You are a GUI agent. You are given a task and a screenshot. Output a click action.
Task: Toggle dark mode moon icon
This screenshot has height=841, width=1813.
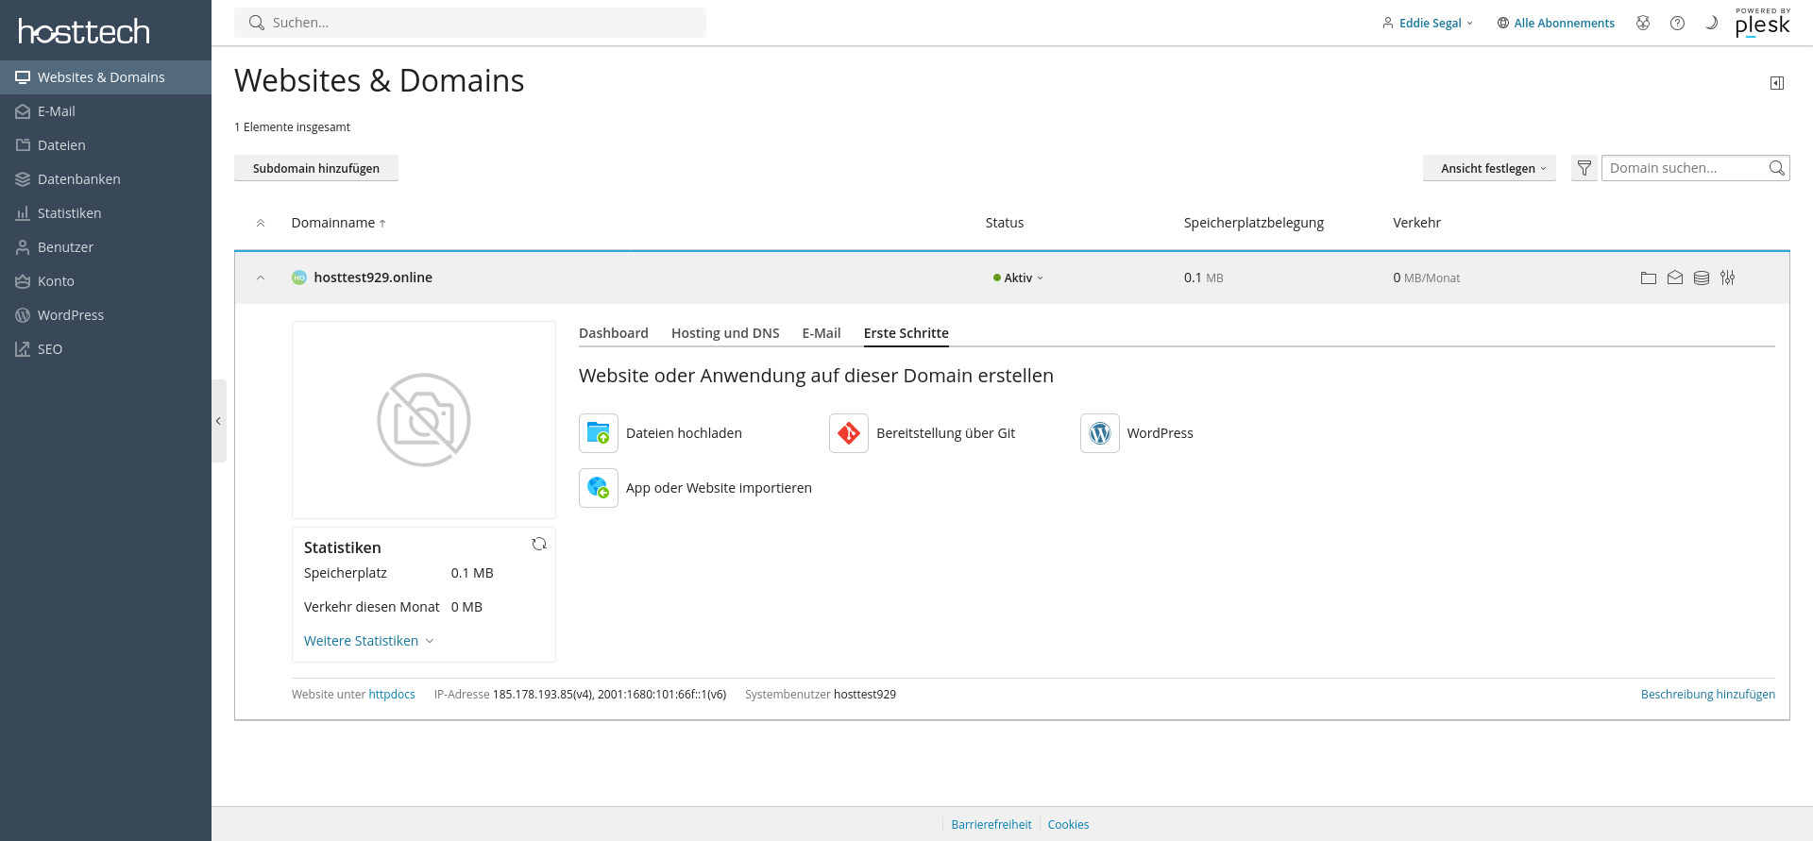(1711, 23)
